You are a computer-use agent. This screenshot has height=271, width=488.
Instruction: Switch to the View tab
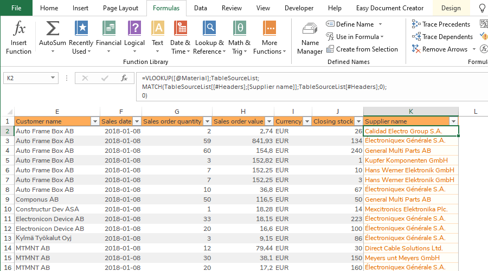pos(263,8)
